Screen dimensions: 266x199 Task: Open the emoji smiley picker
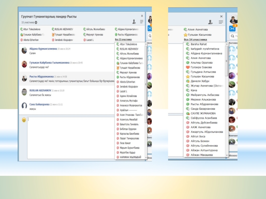coord(24,120)
